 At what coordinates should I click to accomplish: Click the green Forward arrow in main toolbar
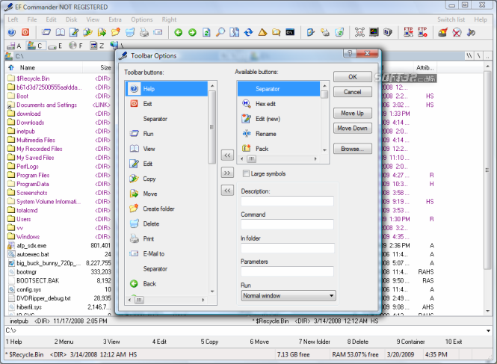click(x=192, y=32)
